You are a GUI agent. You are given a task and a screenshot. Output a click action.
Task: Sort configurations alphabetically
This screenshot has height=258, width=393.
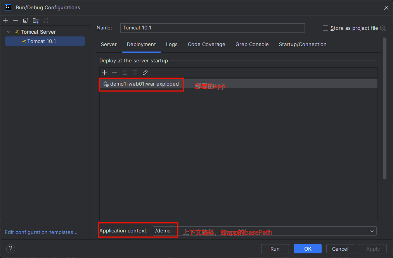[x=46, y=21]
